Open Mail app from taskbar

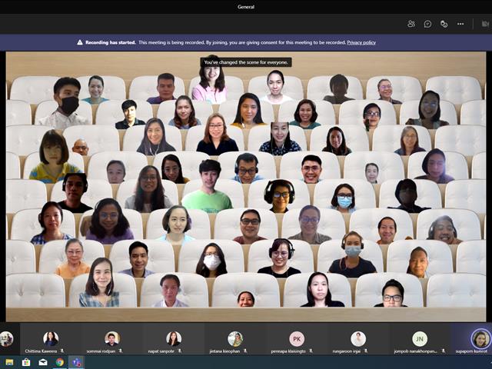[43, 362]
